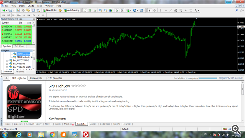Switch to Tick Chart tab

tap(19, 46)
